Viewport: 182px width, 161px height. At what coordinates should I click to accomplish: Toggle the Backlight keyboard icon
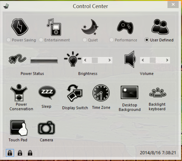pos(158,92)
